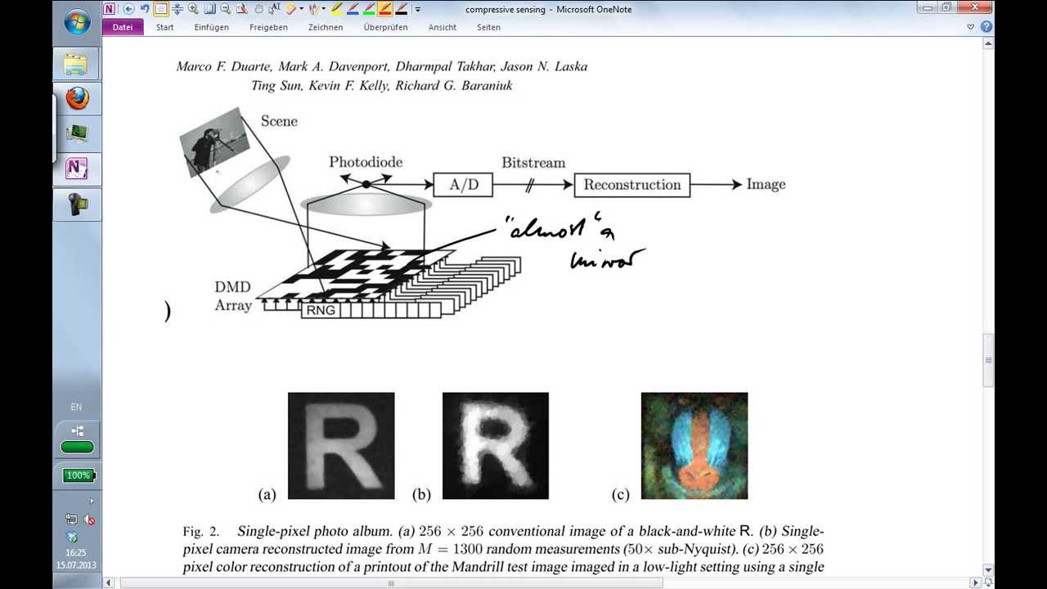Click the Windows Start orb
The image size is (1047, 589).
pos(77,21)
